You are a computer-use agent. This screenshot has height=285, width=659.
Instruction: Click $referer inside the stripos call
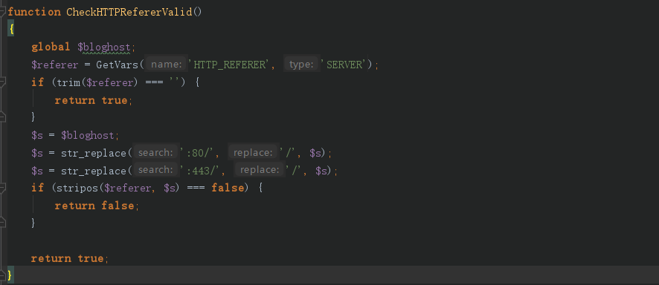click(x=127, y=188)
